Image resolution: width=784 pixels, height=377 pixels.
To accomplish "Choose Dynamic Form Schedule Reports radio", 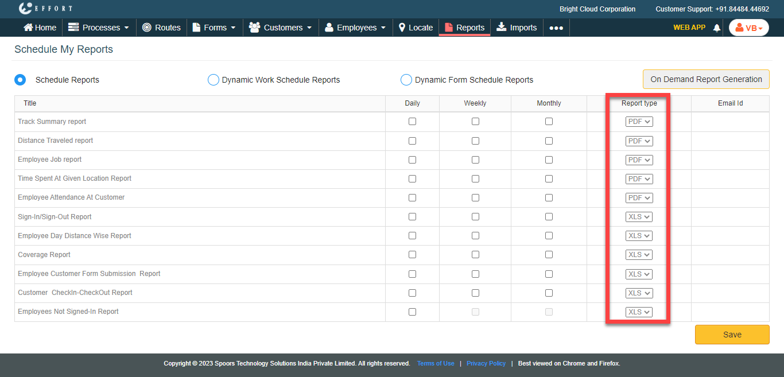I will [406, 80].
